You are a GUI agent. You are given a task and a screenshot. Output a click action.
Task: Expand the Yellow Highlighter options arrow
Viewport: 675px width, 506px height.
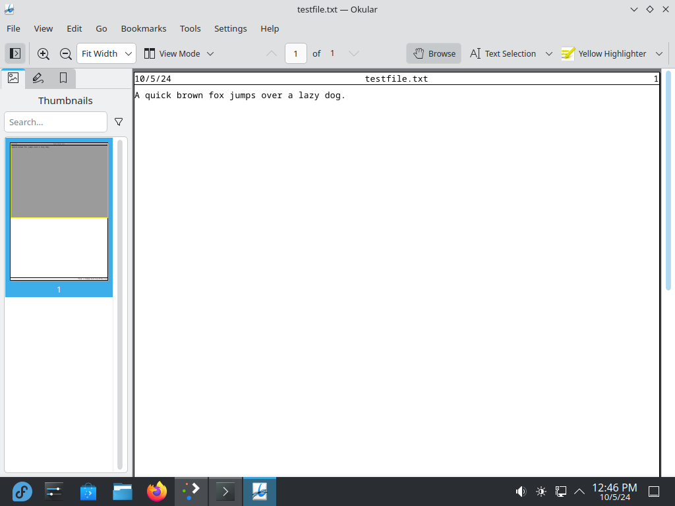coord(659,53)
